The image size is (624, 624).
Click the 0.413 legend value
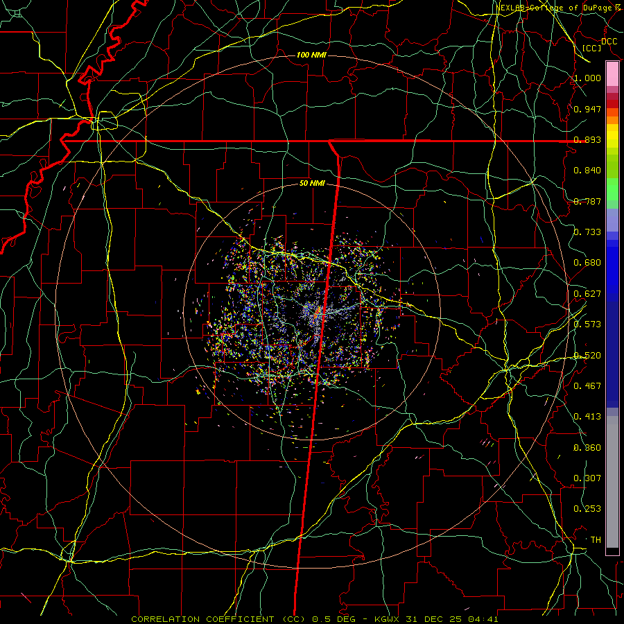(x=587, y=416)
